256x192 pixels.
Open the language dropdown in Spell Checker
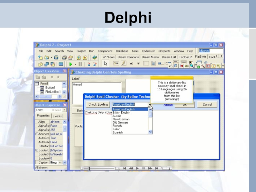pos(150,105)
